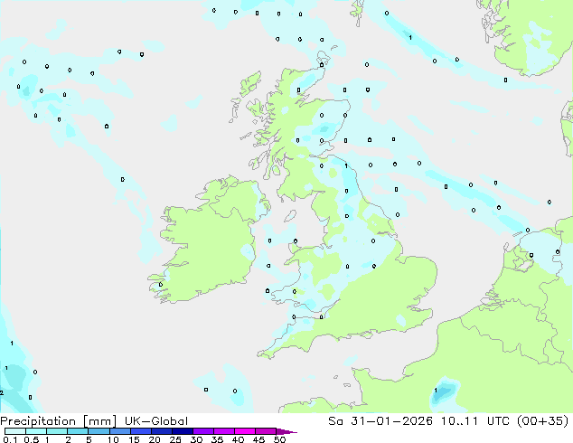
Task: Click the 1 mm value over northern France
Action: tap(436, 390)
